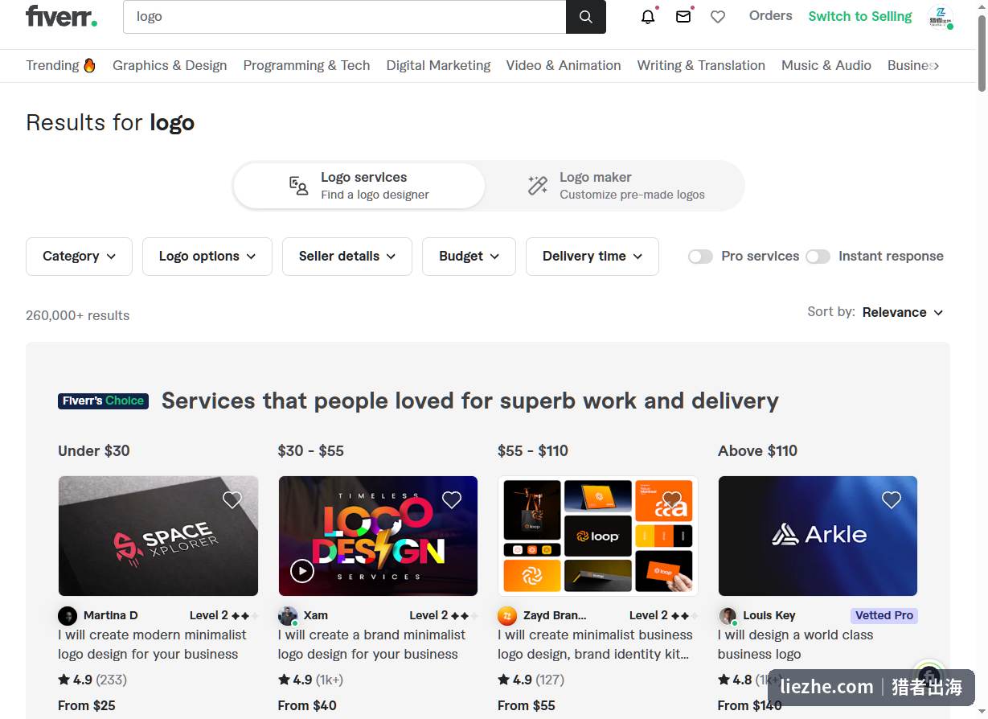Click the next arrow in category bar
This screenshot has width=988, height=719.
[936, 66]
